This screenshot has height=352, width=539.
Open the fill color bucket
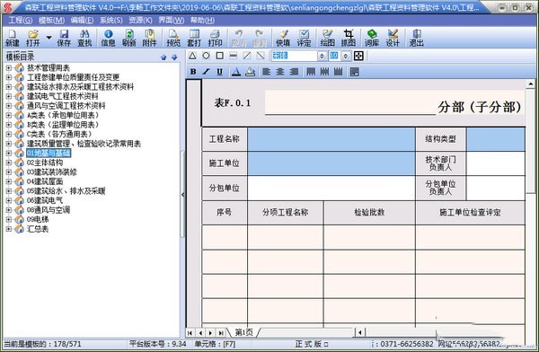251,72
